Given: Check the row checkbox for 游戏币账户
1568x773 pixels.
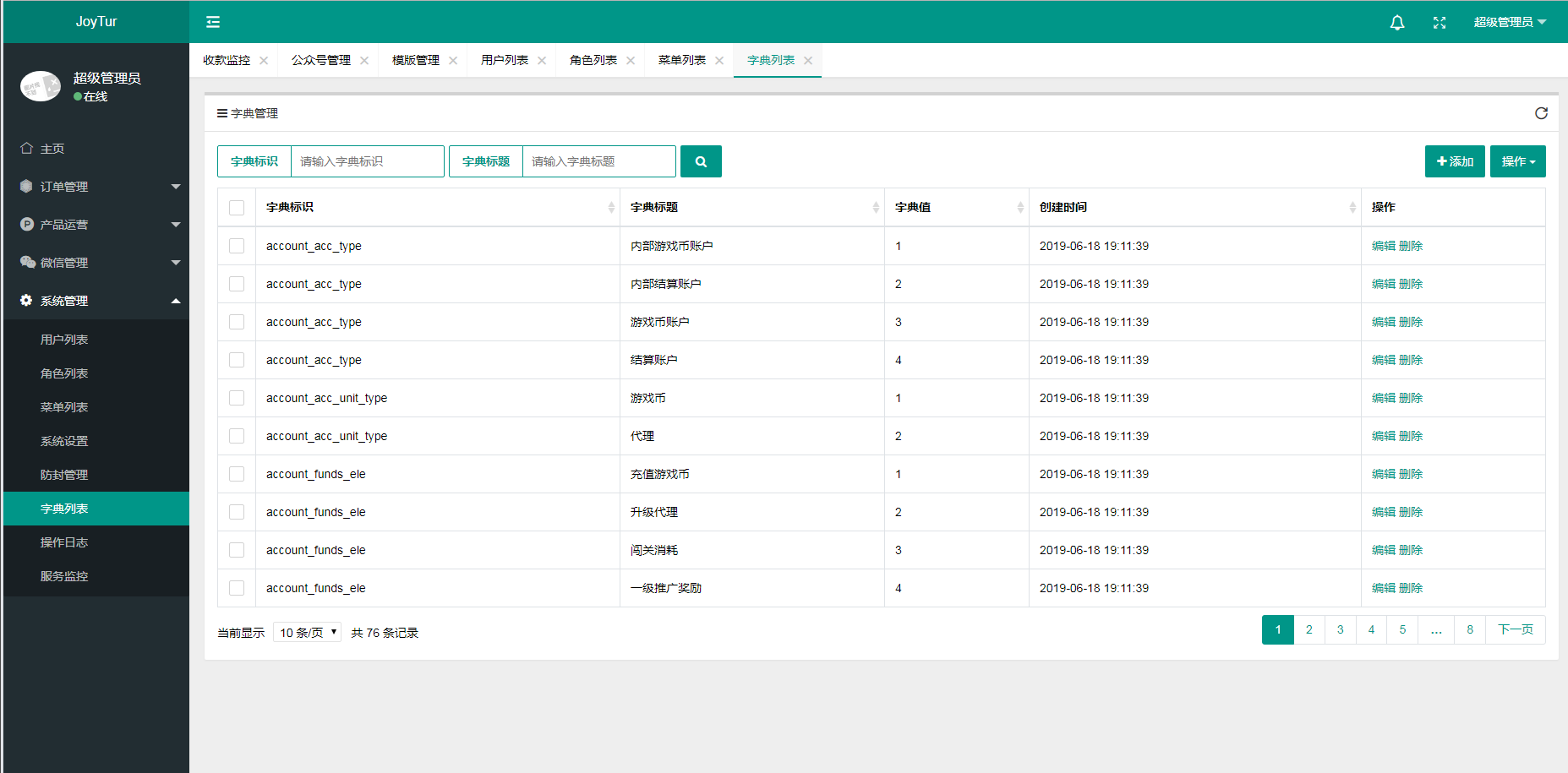Looking at the screenshot, I should coord(237,322).
